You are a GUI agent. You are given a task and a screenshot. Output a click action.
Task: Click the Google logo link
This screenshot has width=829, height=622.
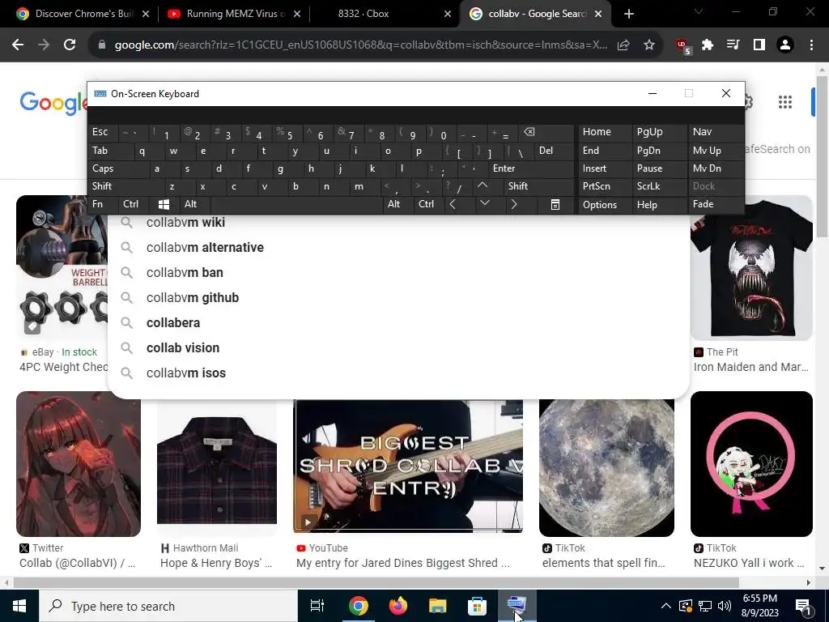53,102
